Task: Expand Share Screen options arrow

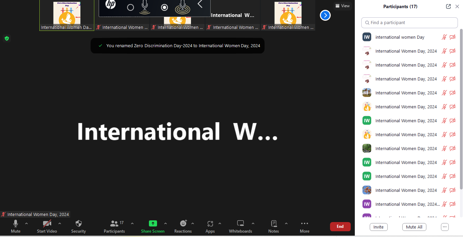Action: pos(166,223)
